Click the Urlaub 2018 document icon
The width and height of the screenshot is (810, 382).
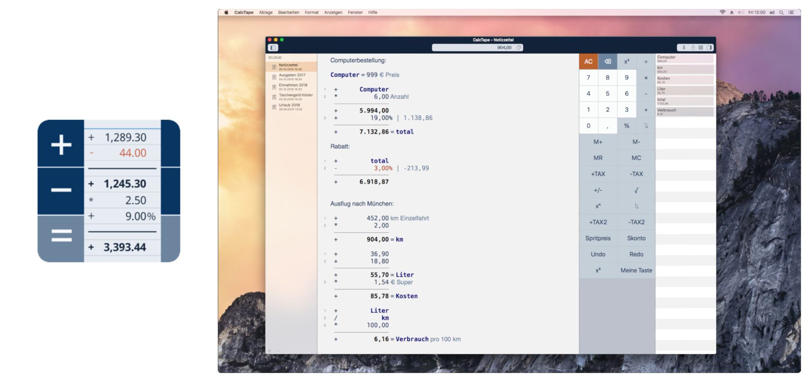274,107
